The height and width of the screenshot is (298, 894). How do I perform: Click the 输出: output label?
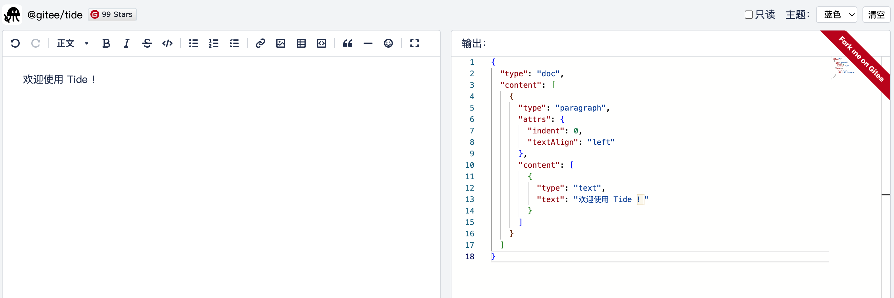(474, 44)
